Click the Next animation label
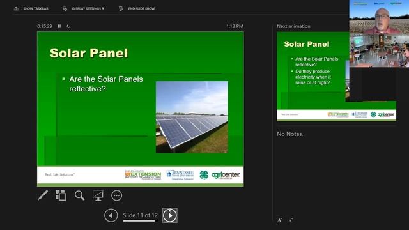This screenshot has height=230, width=409. pos(293,26)
